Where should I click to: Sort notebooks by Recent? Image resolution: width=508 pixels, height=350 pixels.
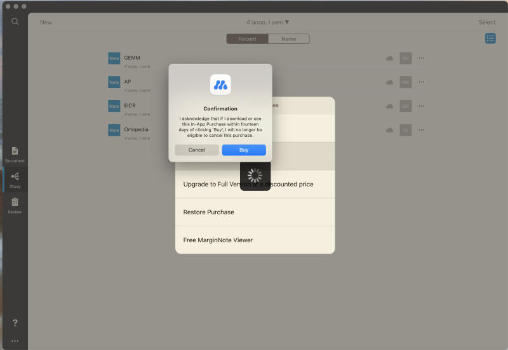247,39
